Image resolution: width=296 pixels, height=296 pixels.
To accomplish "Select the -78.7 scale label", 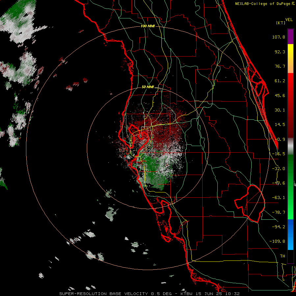I will click(279, 212).
